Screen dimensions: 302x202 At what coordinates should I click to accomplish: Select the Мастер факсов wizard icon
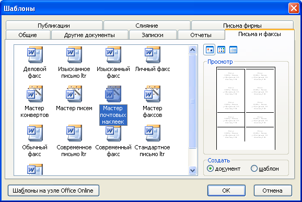pyautogui.click(x=153, y=94)
